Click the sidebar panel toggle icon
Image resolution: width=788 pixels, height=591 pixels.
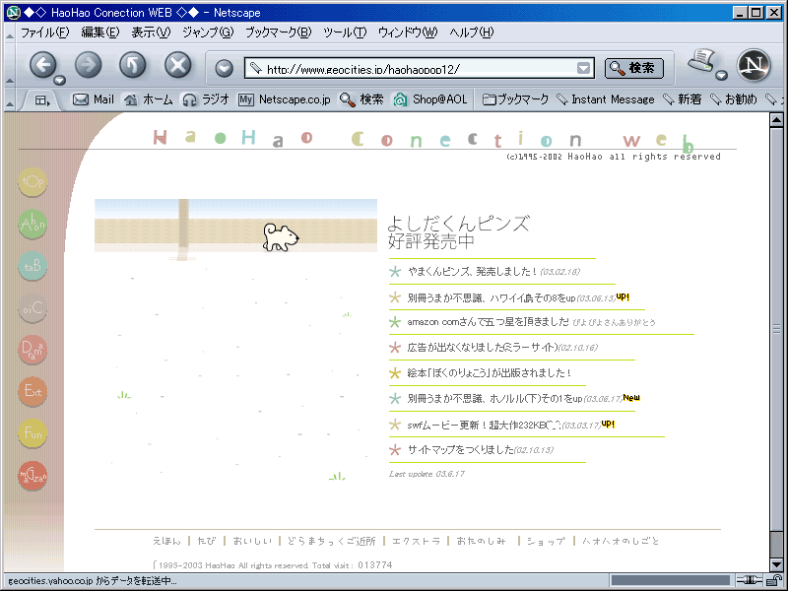click(x=41, y=100)
